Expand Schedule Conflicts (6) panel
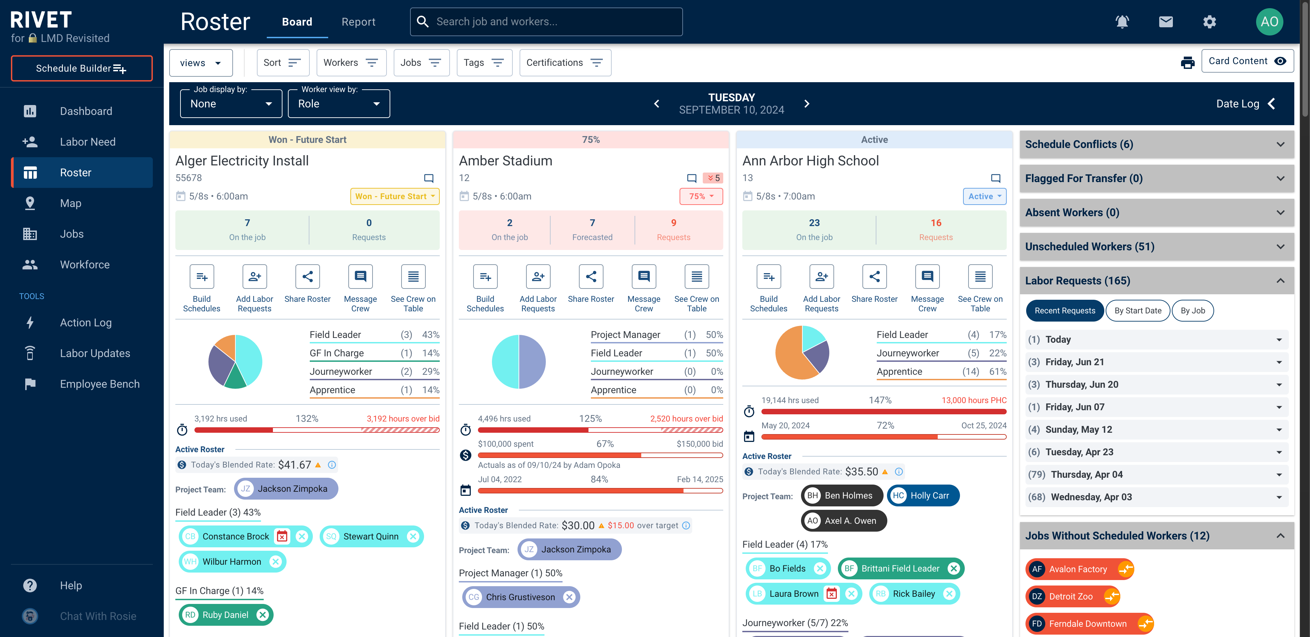This screenshot has height=637, width=1310. [1156, 144]
